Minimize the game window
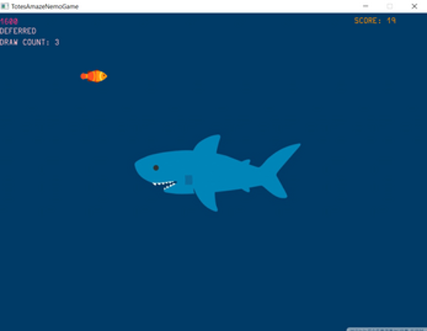Screen dimensions: 427x331 365,6
